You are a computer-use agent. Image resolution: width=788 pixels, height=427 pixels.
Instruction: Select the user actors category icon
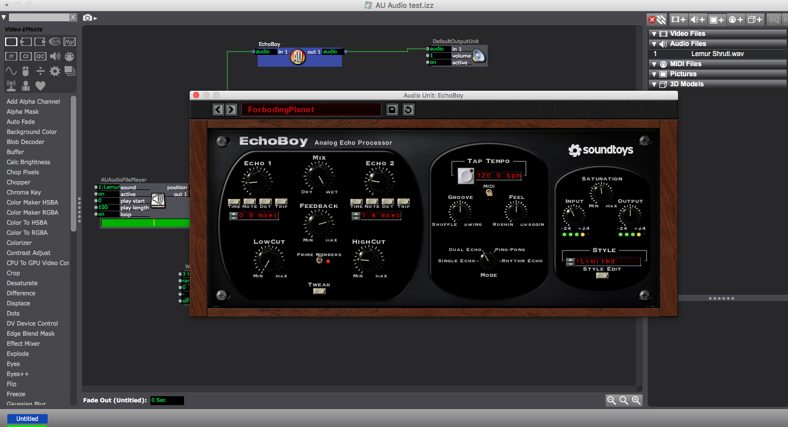tap(26, 86)
